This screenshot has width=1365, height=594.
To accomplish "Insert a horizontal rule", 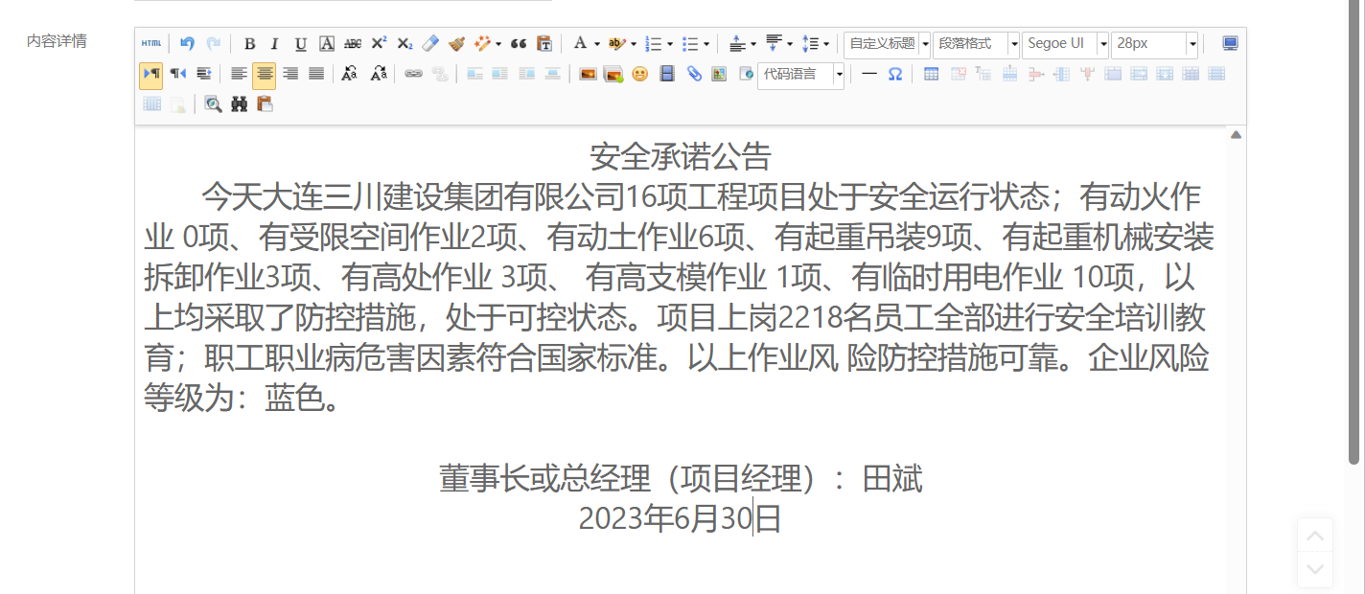I will click(x=868, y=74).
